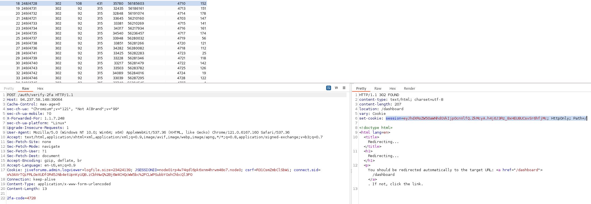The height and width of the screenshot is (204, 591).
Task: Open the response Hex tab
Action: pos(393,88)
